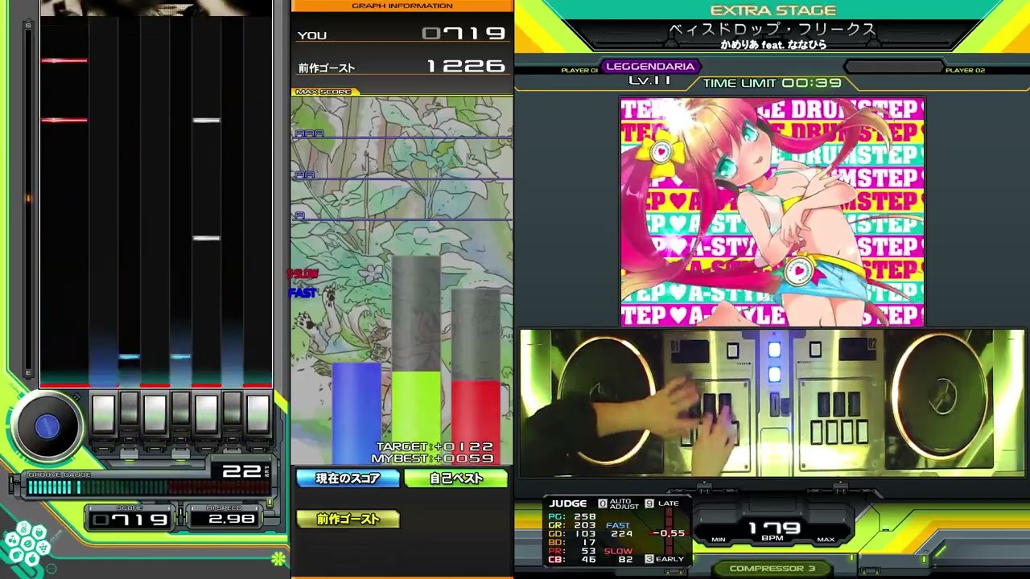Click the EARLY 3 indicator
Image resolution: width=1030 pixels, height=579 pixels.
[665, 559]
